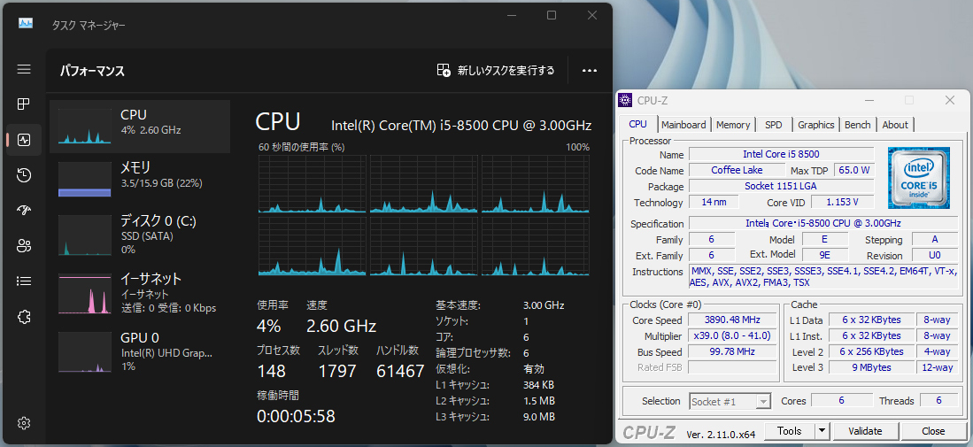Select the ディスク 0 (C:) performance item
This screenshot has height=447, width=973.
140,235
